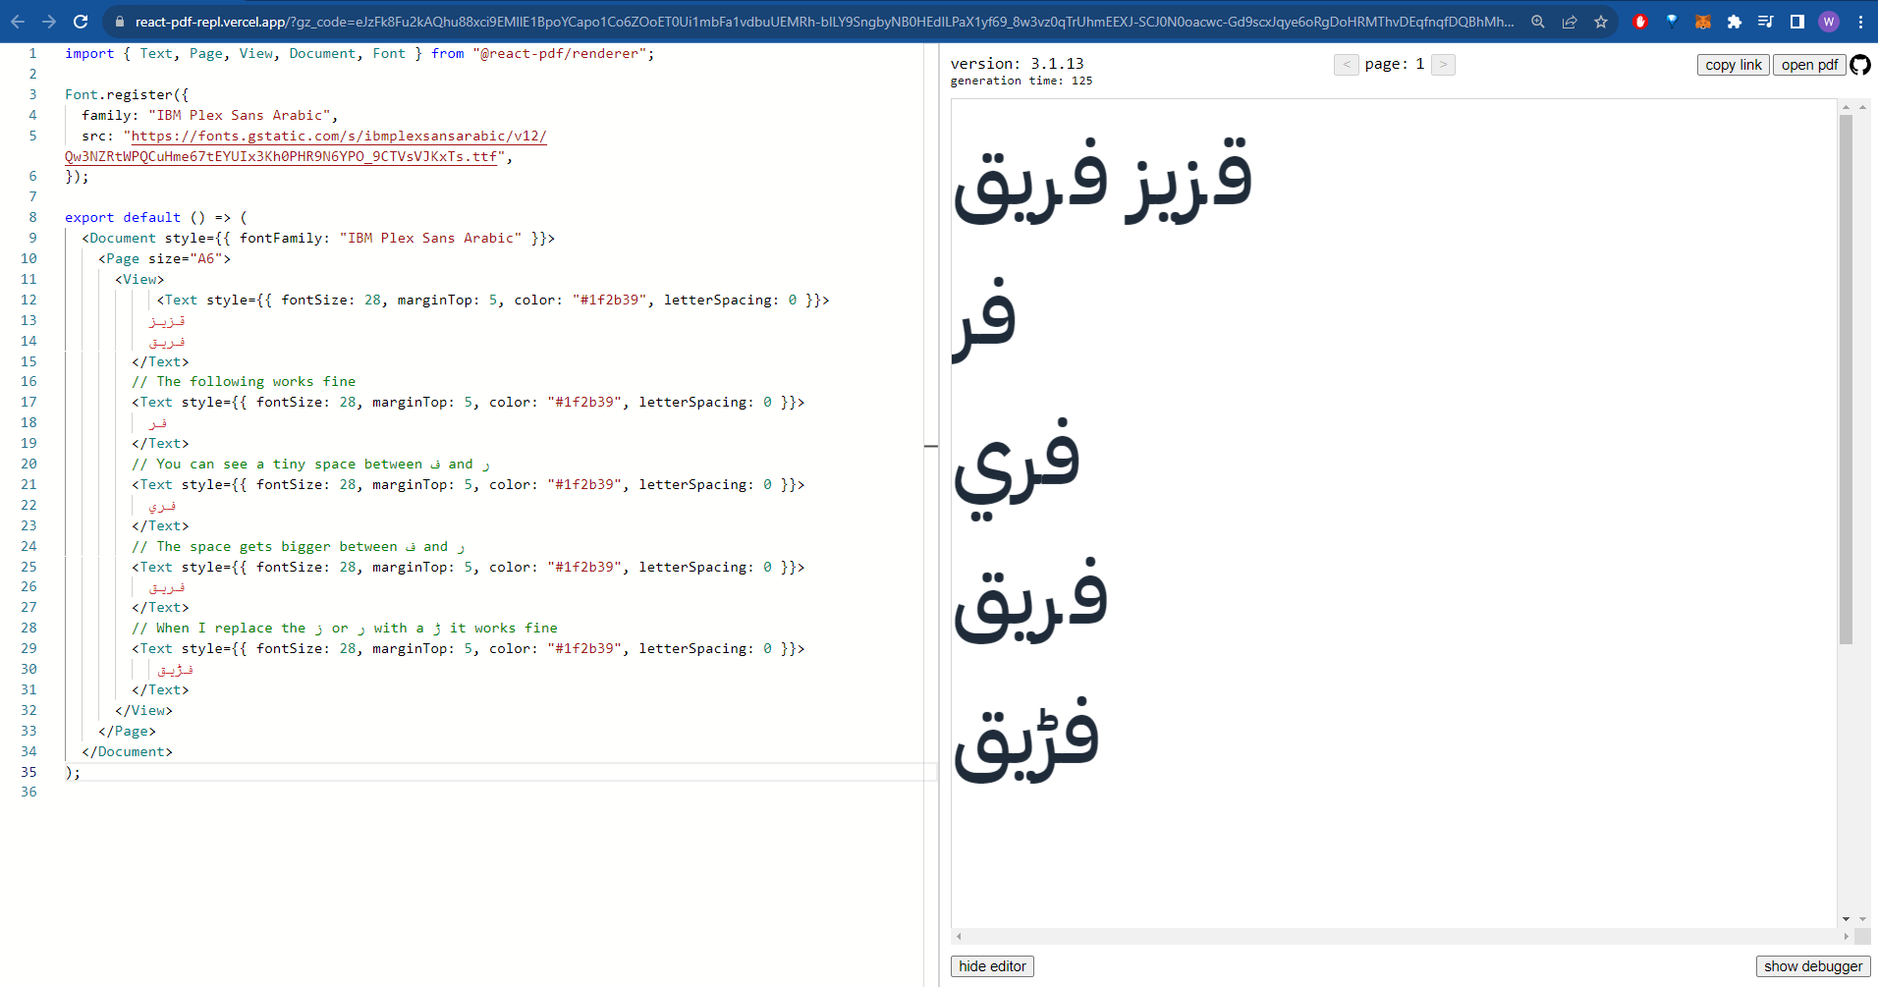Click the music playlist extension icon
Screen dimensions: 1878x987
pos(1766,21)
